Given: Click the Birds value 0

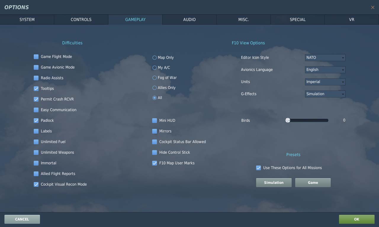Looking at the screenshot, I should [344, 120].
